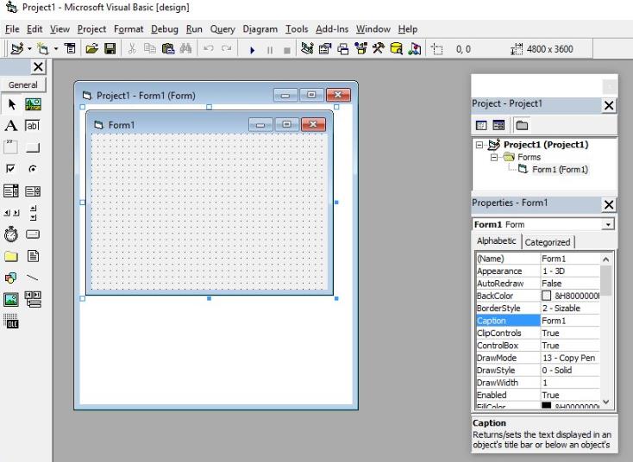Select the DirListBox folder control tool

(11, 256)
